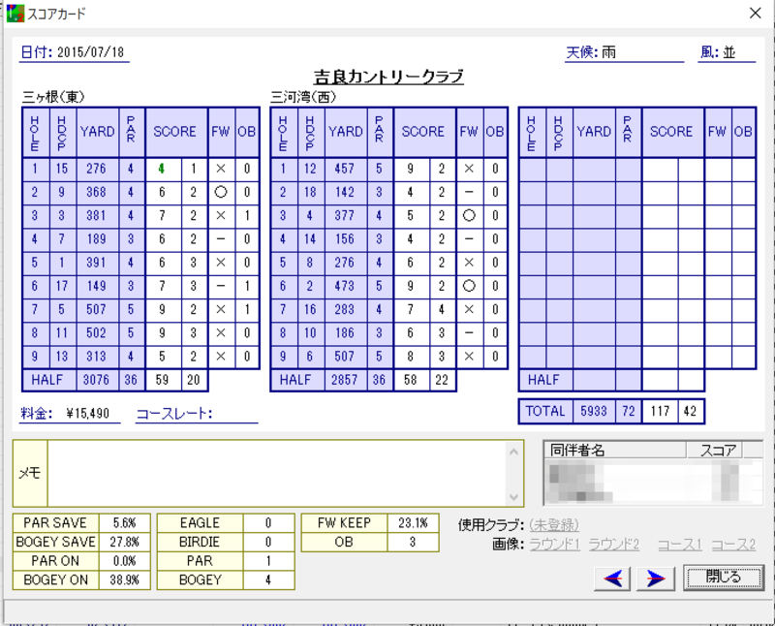Click the (未登録) used clubs link

tap(553, 524)
